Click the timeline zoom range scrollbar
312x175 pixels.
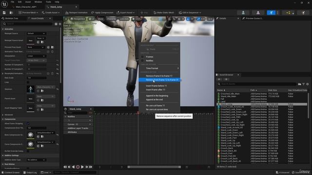pos(154,167)
